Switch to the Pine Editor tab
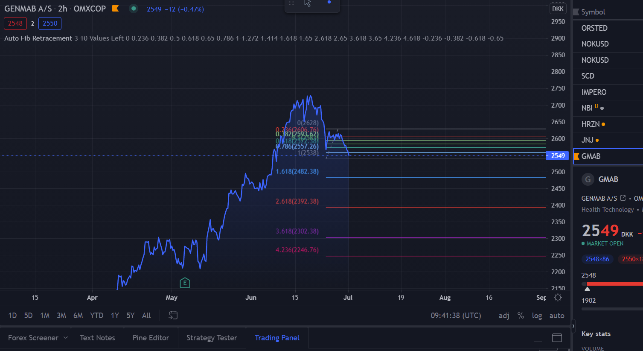Viewport: 643px width, 351px height. tap(151, 338)
